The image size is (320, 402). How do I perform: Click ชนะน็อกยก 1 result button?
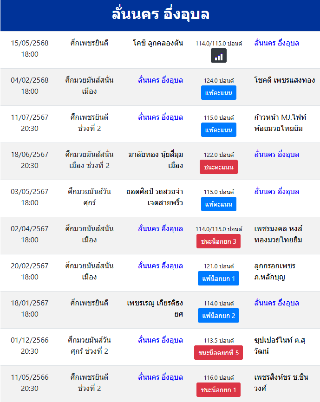tap(218, 390)
